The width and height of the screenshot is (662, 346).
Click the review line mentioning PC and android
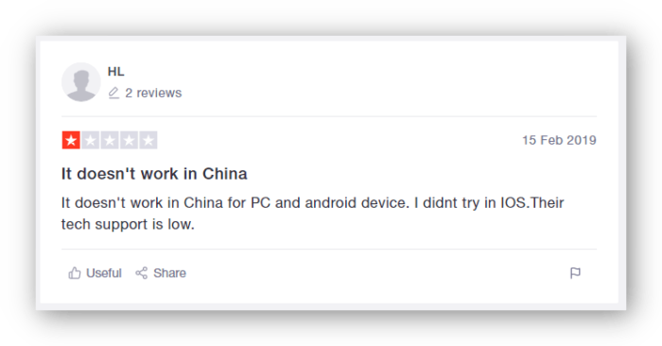[312, 203]
